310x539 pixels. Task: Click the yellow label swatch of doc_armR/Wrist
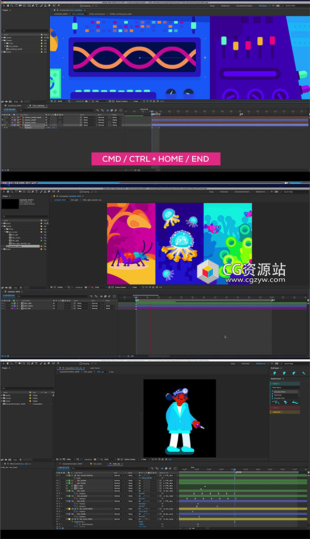coord(69,509)
